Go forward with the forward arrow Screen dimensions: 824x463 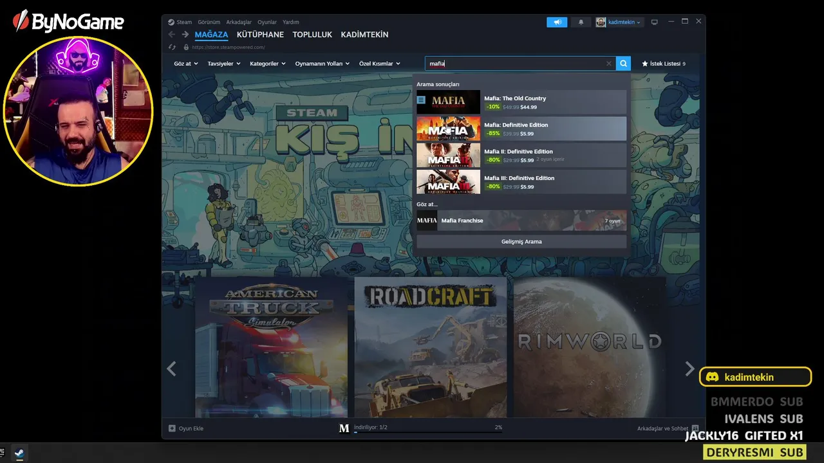[185, 35]
